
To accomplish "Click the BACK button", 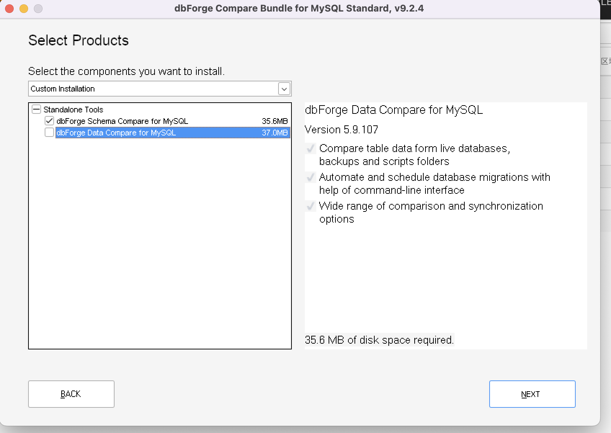I will click(71, 394).
